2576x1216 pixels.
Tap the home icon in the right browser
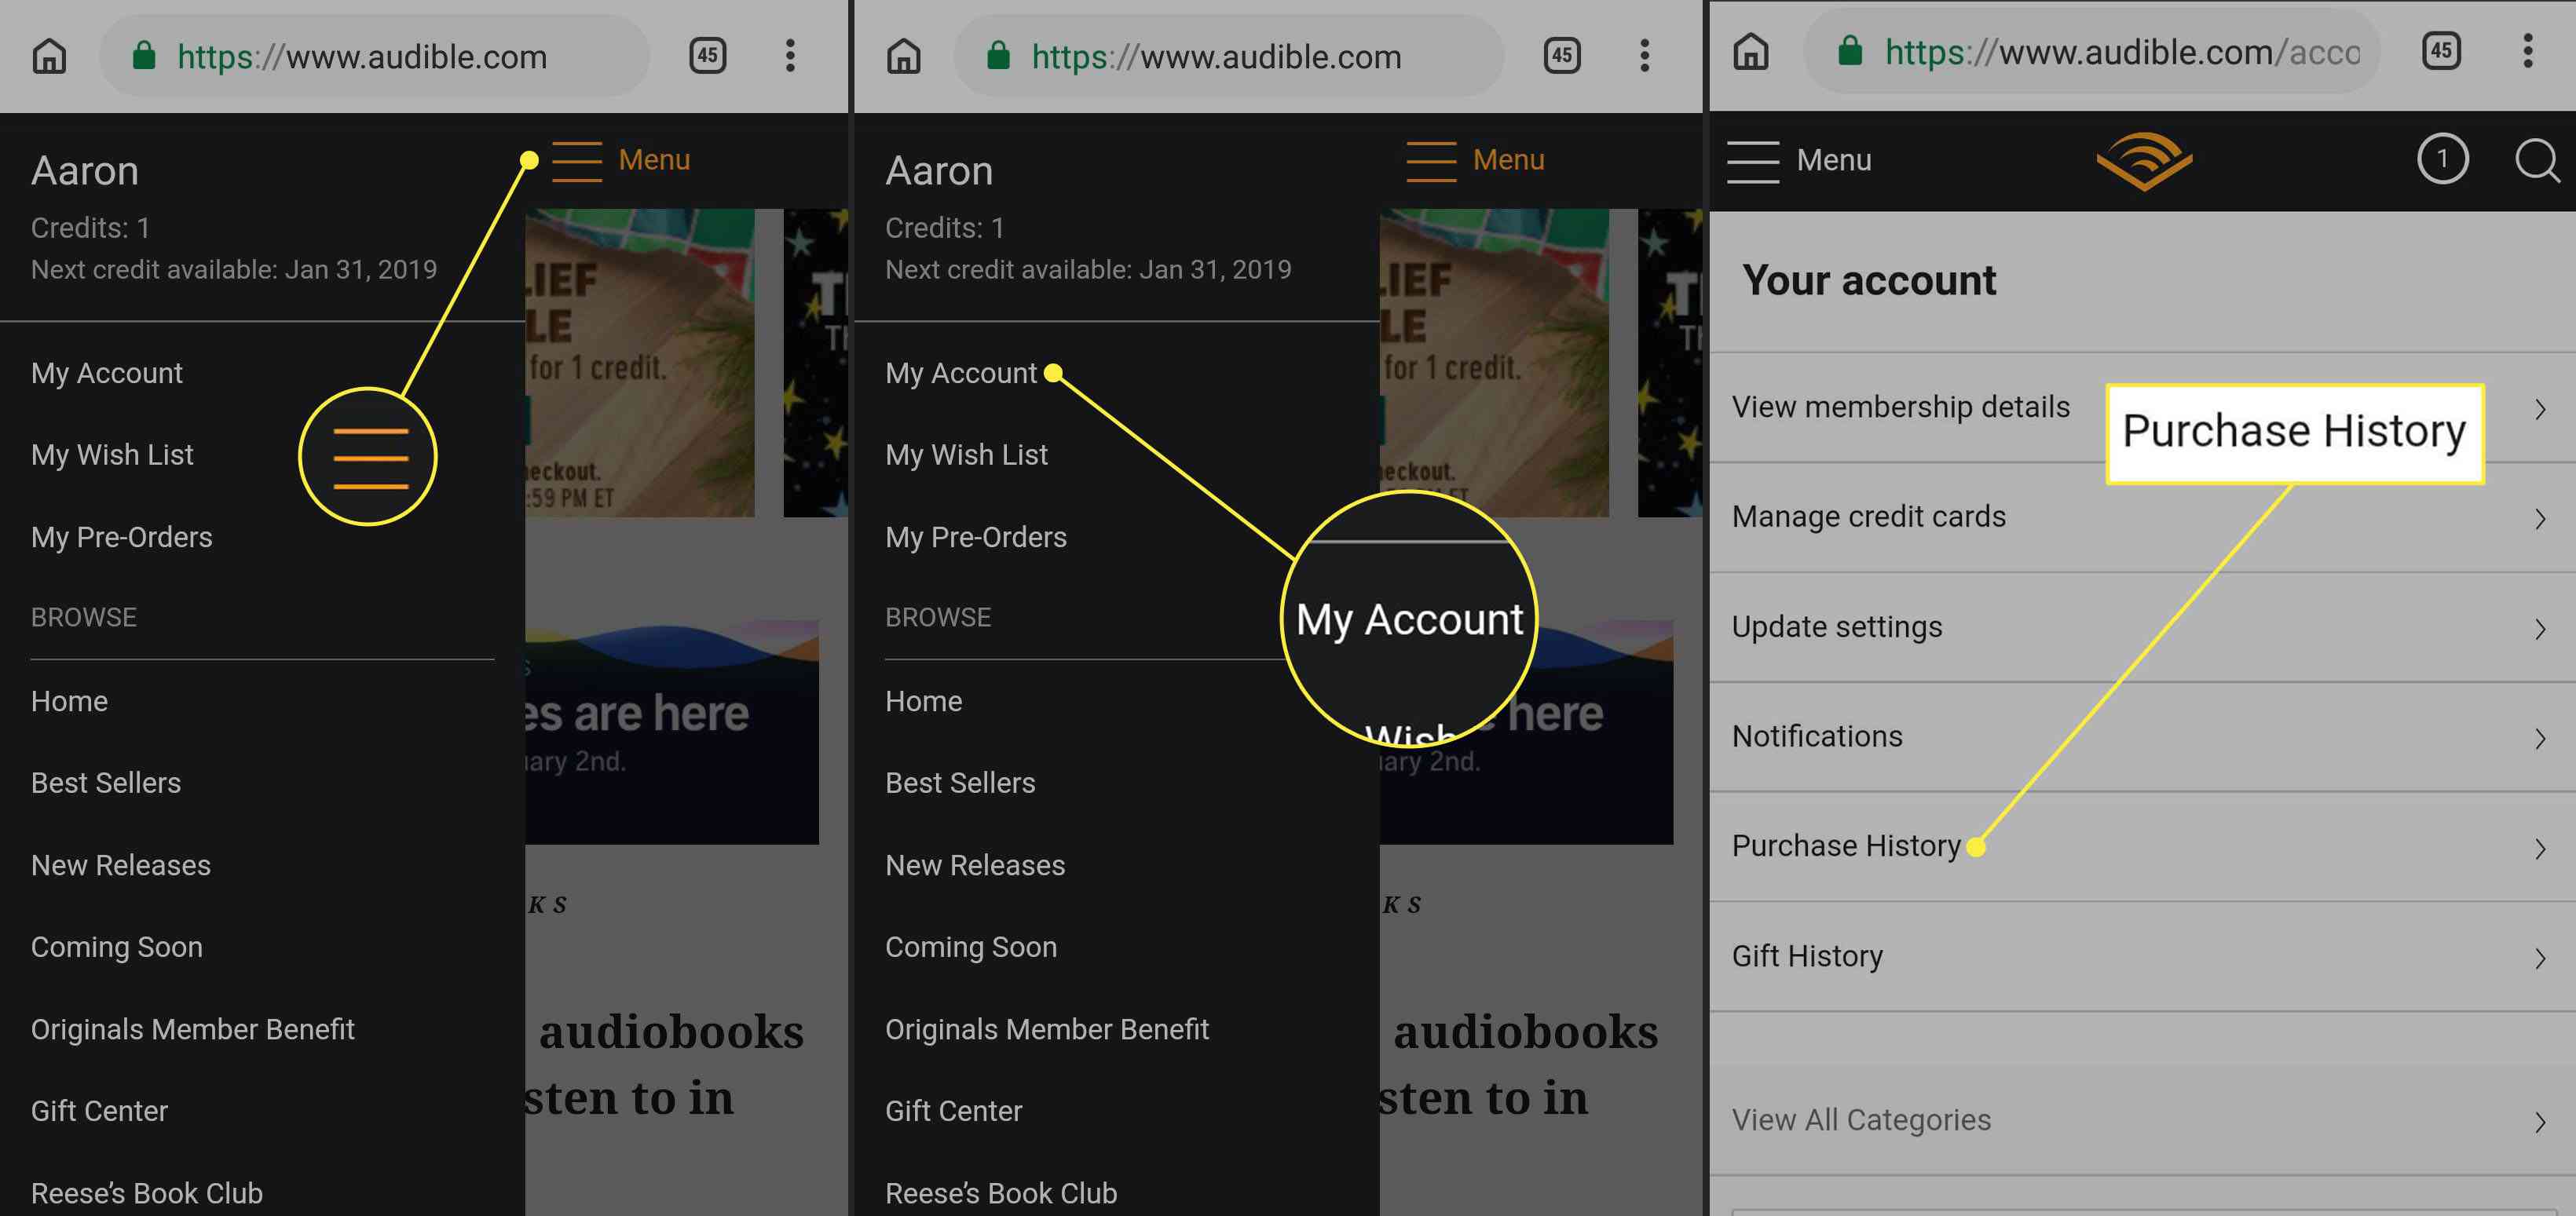point(1750,51)
